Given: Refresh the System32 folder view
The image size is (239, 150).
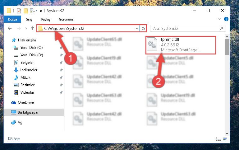Looking at the screenshot, I should [x=143, y=28].
